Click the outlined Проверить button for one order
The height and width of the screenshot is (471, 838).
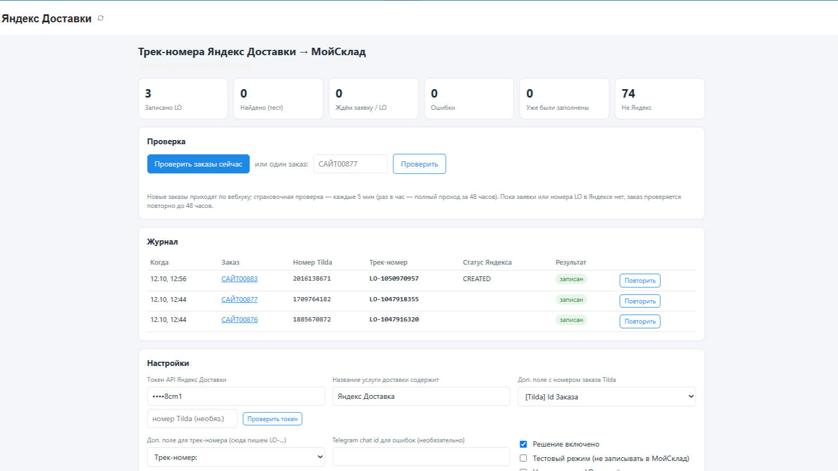[x=419, y=164]
